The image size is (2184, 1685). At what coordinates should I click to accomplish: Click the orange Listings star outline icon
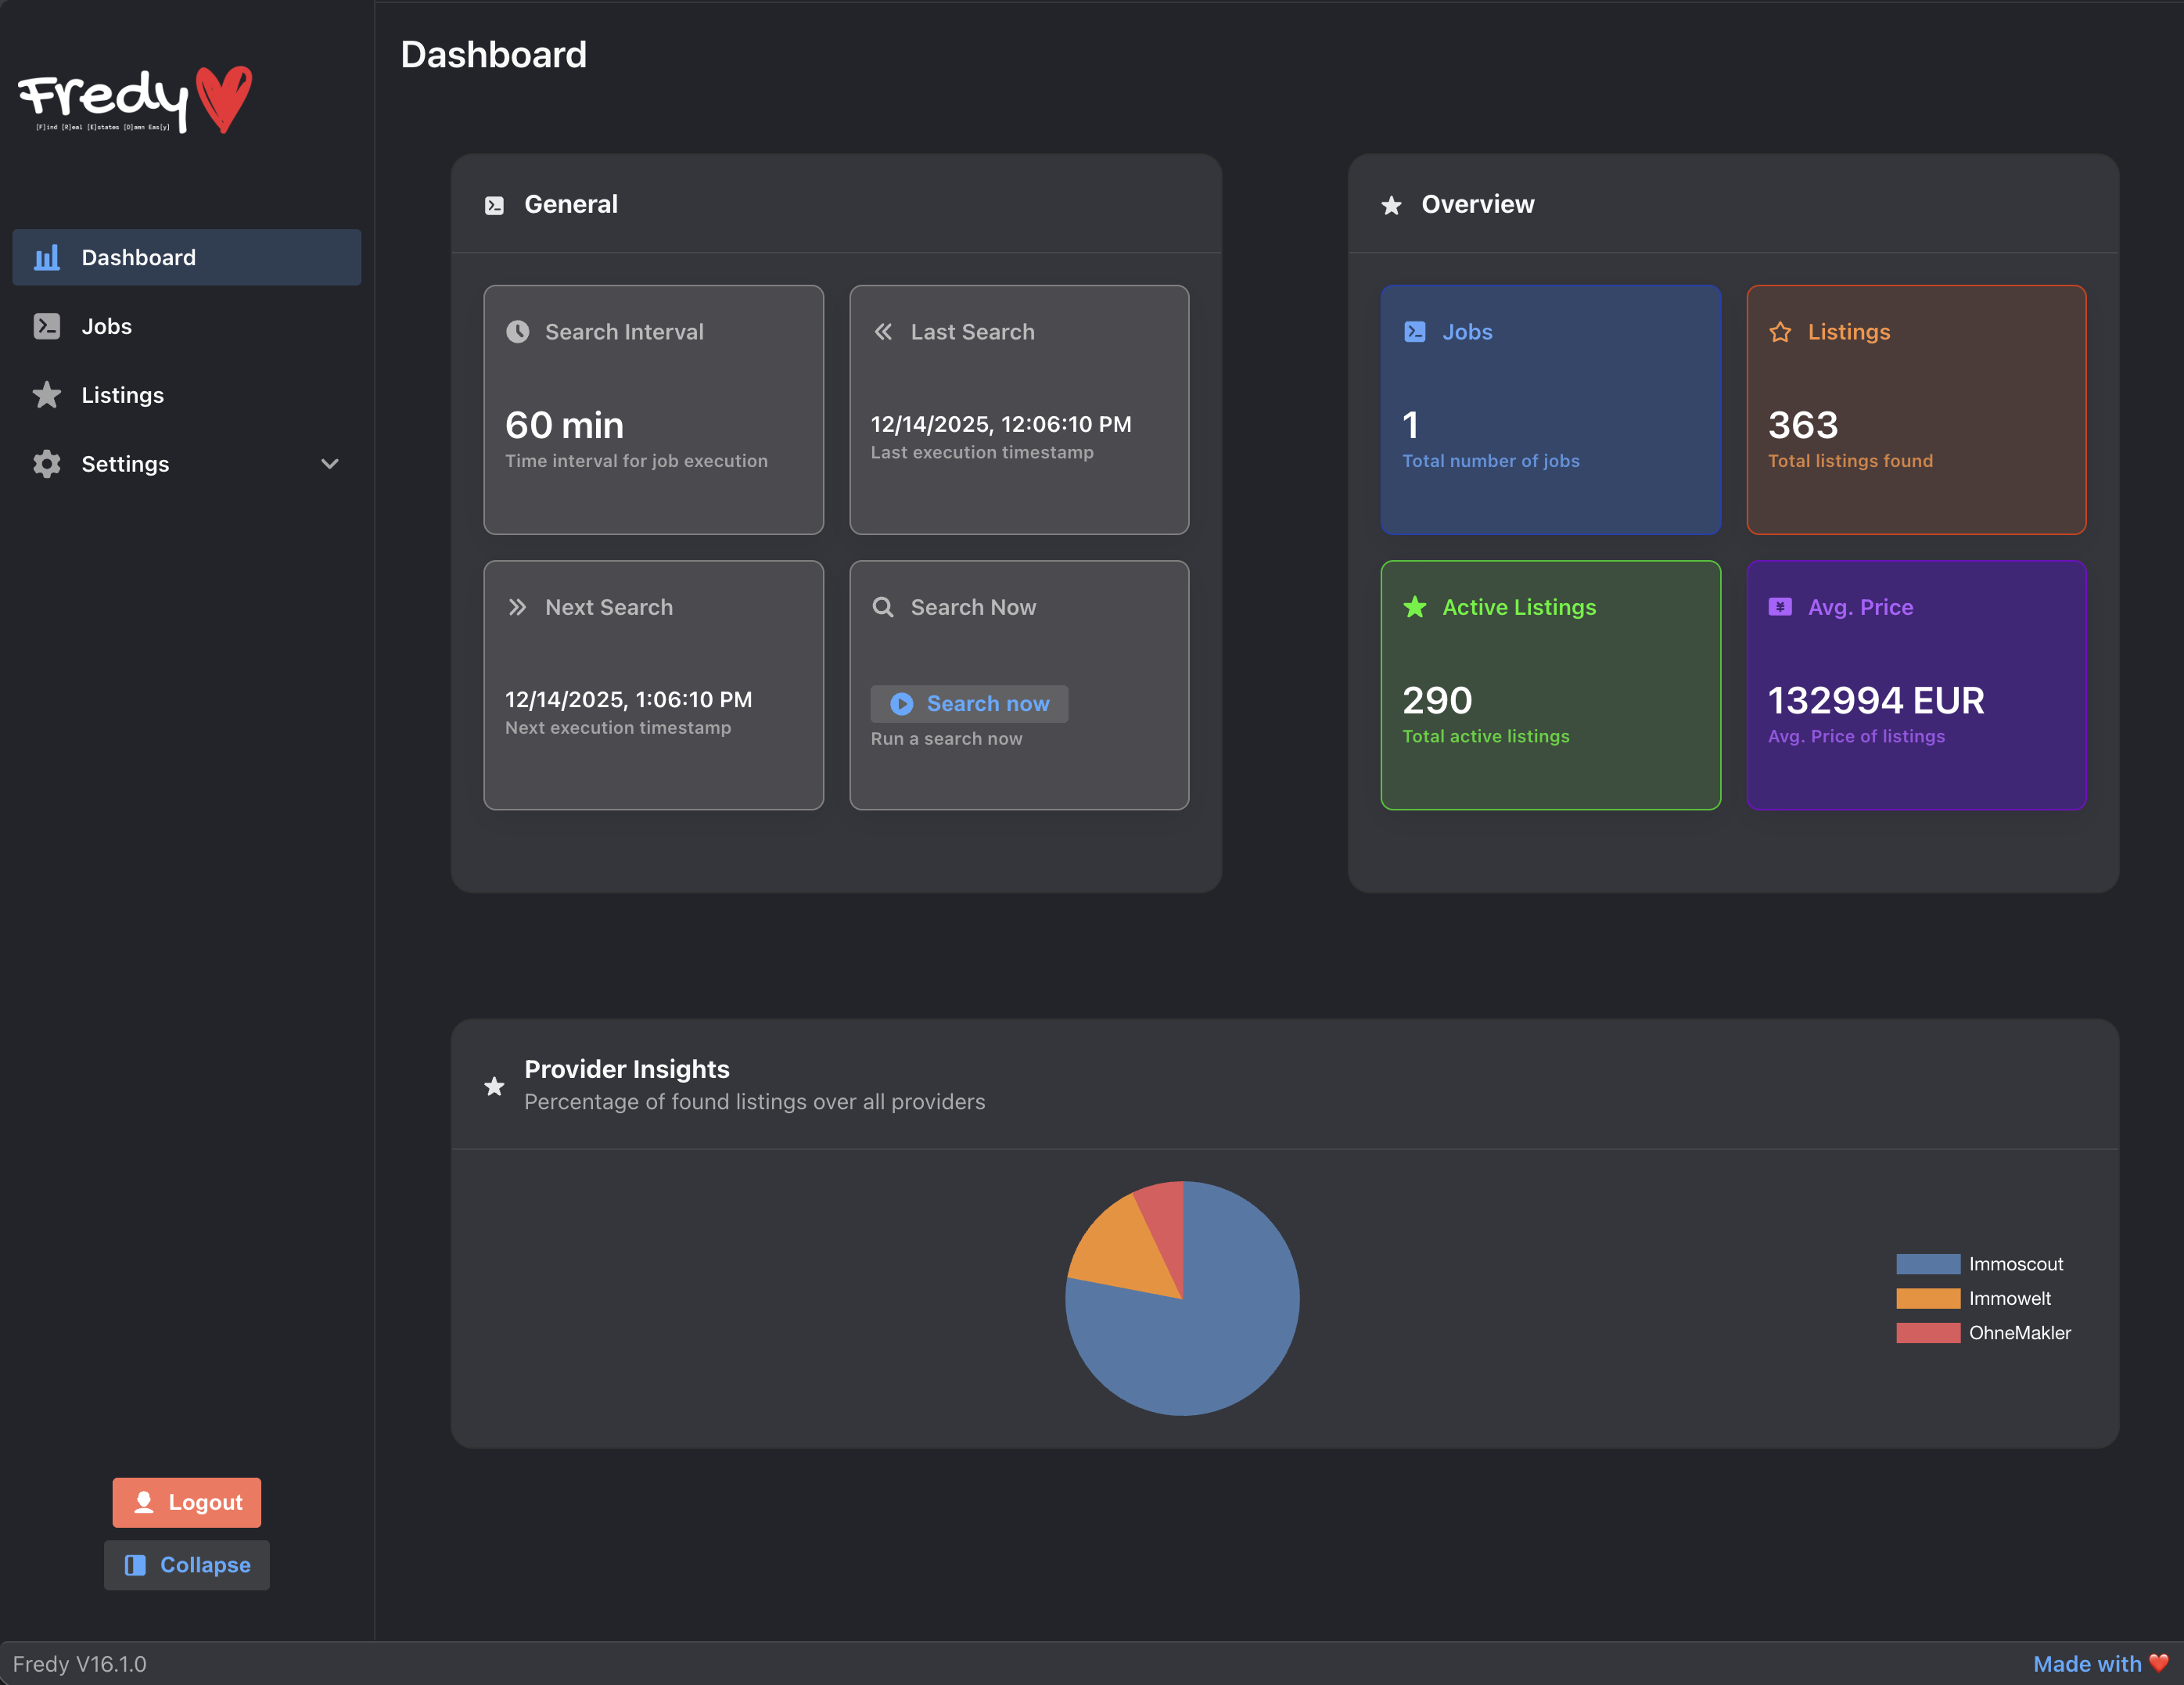pos(1780,332)
